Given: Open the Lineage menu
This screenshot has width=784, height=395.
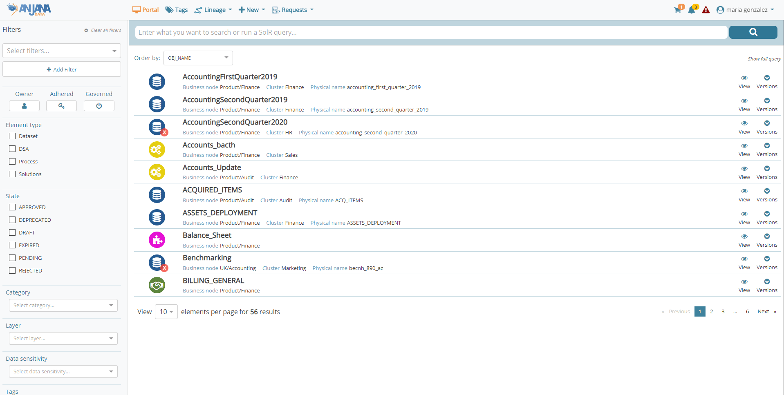Looking at the screenshot, I should (214, 10).
